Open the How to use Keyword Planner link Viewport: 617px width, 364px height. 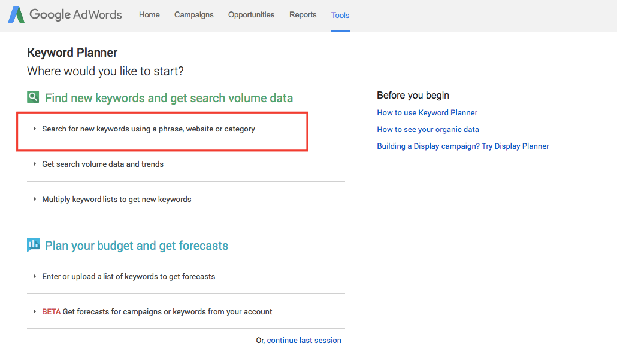pyautogui.click(x=427, y=112)
